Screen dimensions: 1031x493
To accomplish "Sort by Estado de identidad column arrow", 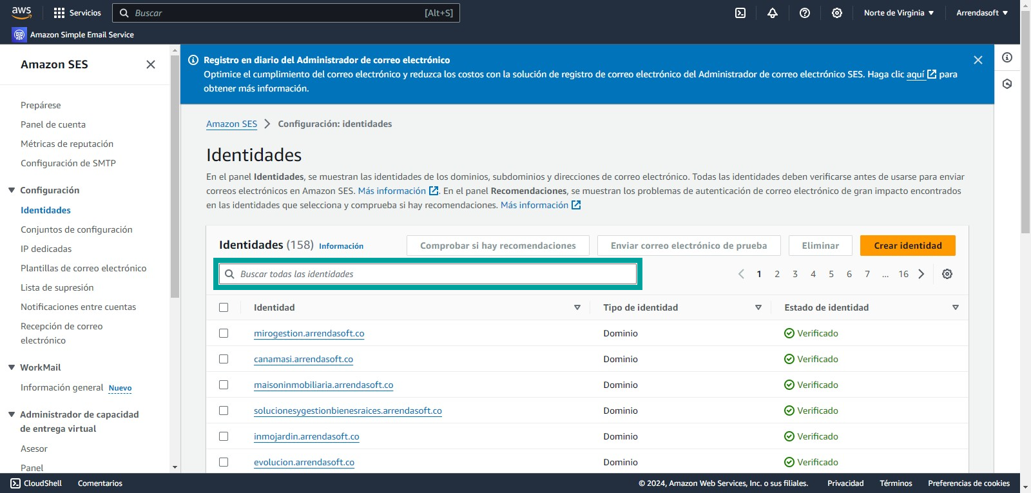I will point(956,307).
